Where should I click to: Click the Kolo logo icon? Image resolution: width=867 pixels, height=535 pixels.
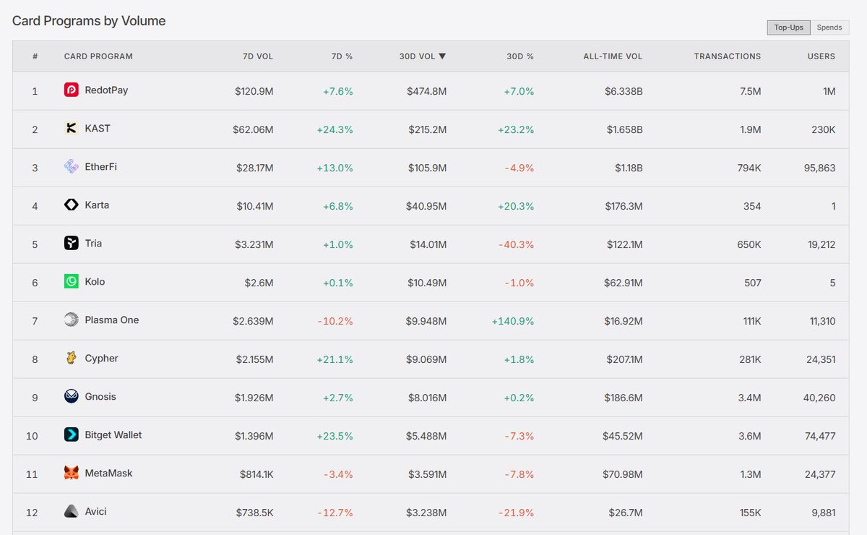pos(71,282)
